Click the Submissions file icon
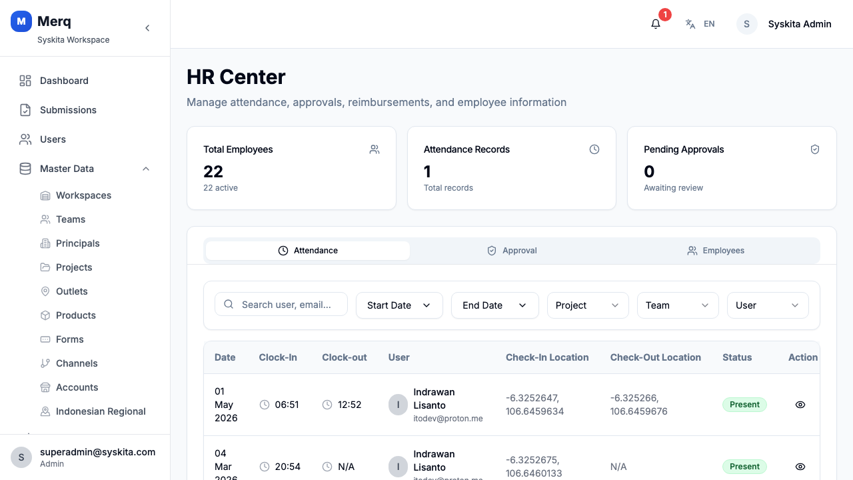 click(25, 110)
